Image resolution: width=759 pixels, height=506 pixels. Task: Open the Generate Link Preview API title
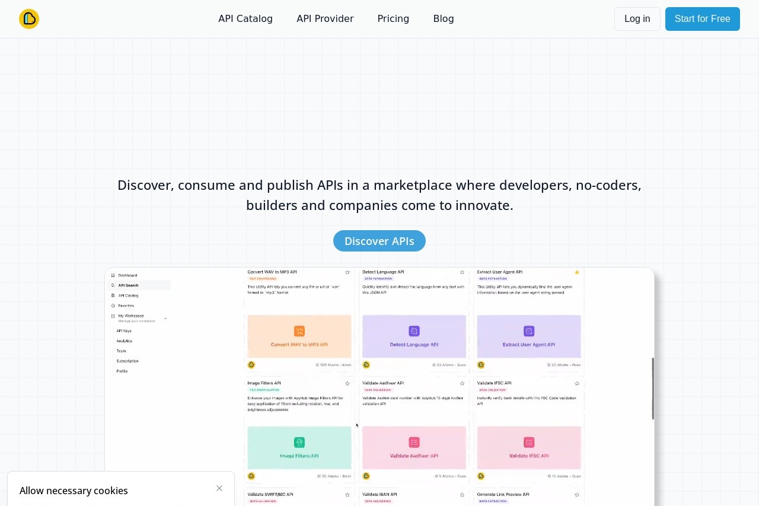tap(503, 494)
